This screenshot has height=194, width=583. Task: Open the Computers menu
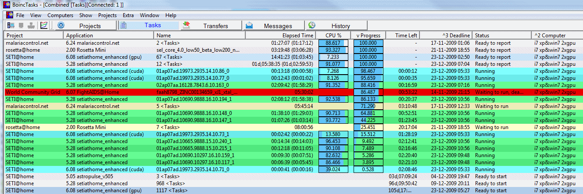click(x=61, y=15)
